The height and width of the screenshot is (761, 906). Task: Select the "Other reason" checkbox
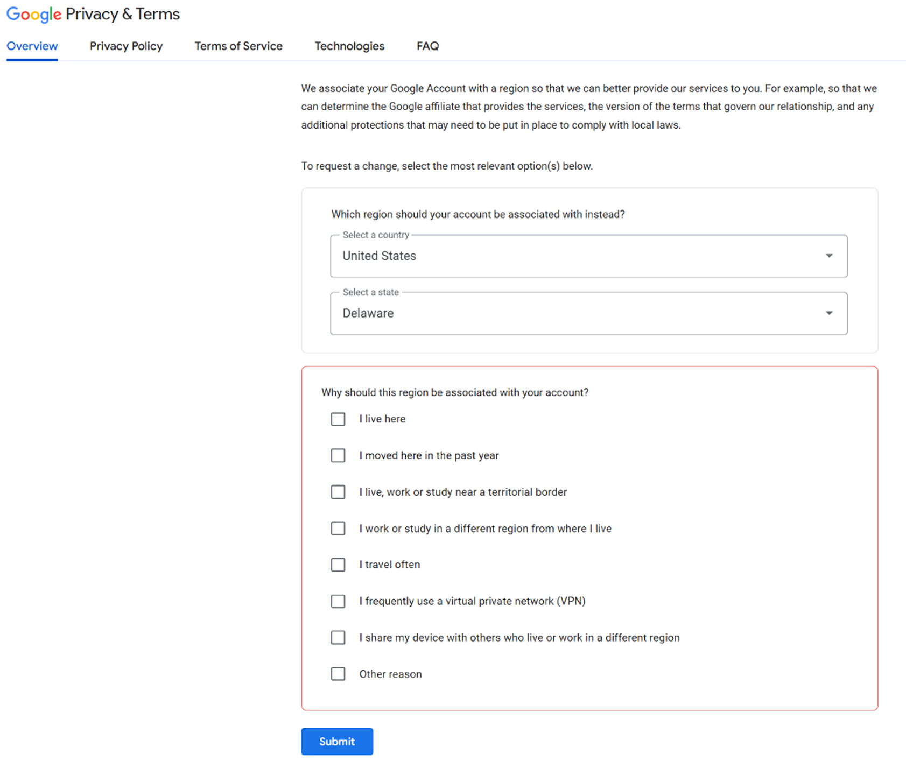[x=338, y=674]
